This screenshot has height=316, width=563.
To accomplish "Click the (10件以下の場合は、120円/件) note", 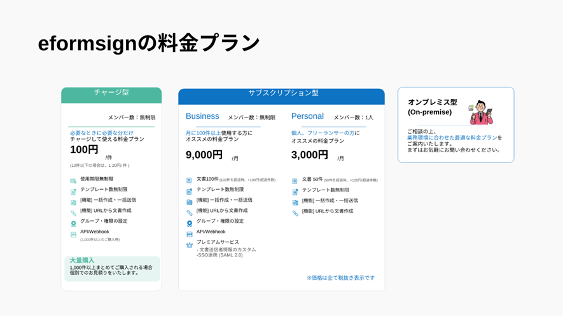I will (99, 166).
